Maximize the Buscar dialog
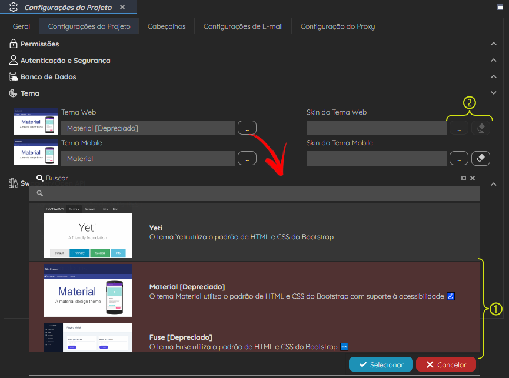The image size is (509, 378). coord(464,178)
